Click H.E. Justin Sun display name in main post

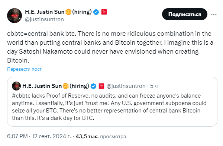click(x=45, y=12)
